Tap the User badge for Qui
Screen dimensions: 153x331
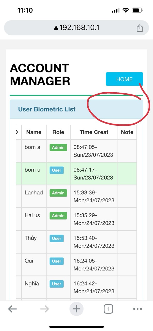tap(57, 261)
